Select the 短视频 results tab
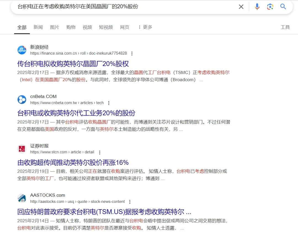Viewport: 298px width, 234px height. [106, 27]
